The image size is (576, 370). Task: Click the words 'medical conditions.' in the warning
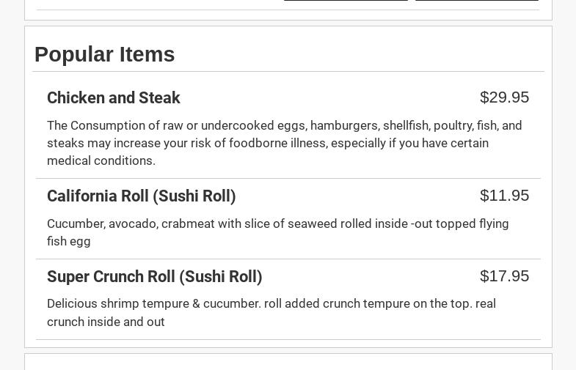(101, 160)
